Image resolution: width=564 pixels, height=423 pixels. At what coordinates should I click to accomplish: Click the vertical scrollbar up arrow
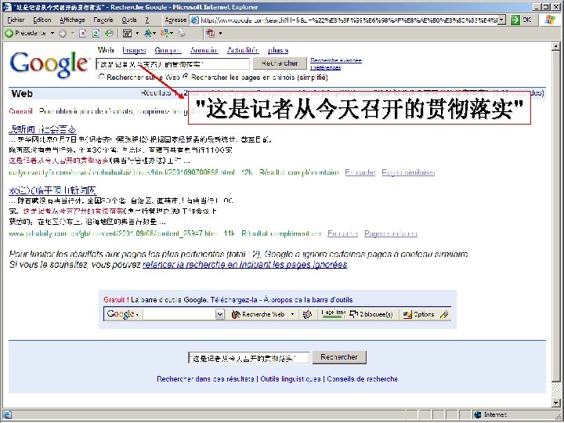pyautogui.click(x=556, y=45)
